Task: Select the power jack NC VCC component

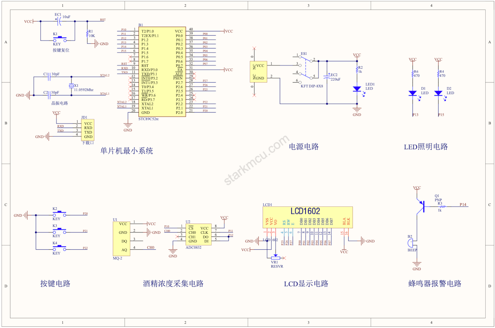Action: (258, 72)
